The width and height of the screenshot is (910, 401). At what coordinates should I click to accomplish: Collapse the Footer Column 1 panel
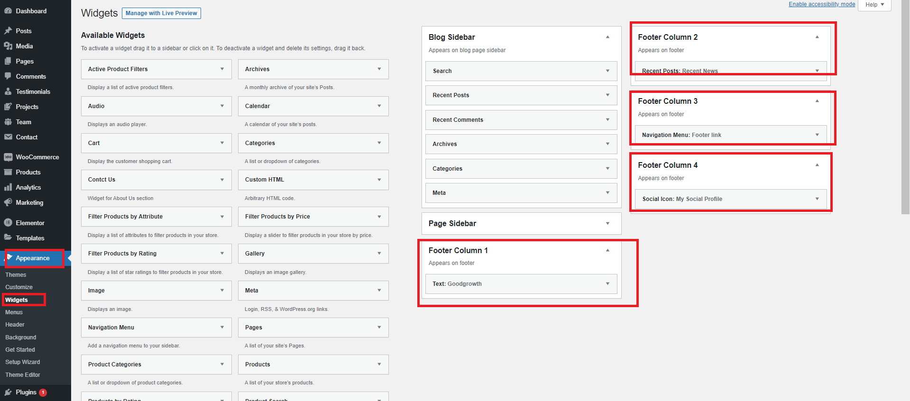click(607, 250)
